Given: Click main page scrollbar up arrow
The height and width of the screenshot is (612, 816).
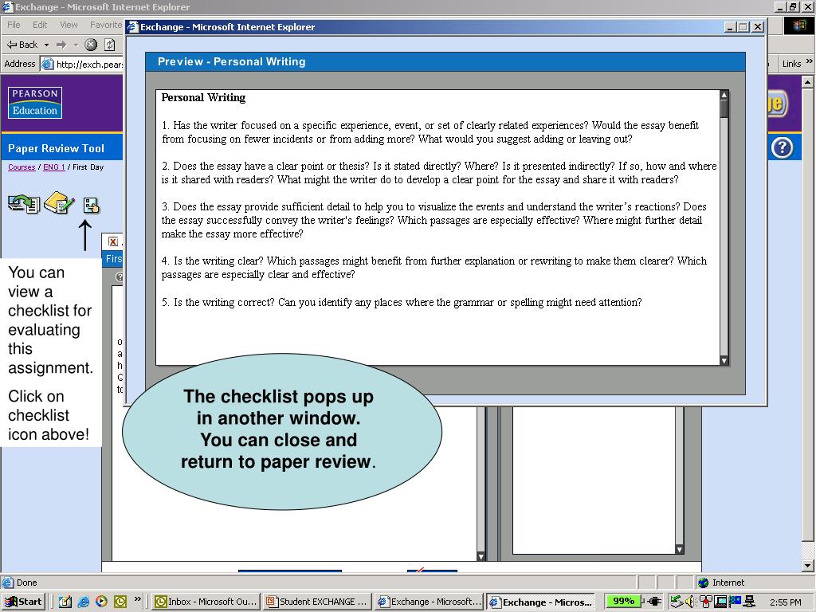Looking at the screenshot, I should (807, 82).
